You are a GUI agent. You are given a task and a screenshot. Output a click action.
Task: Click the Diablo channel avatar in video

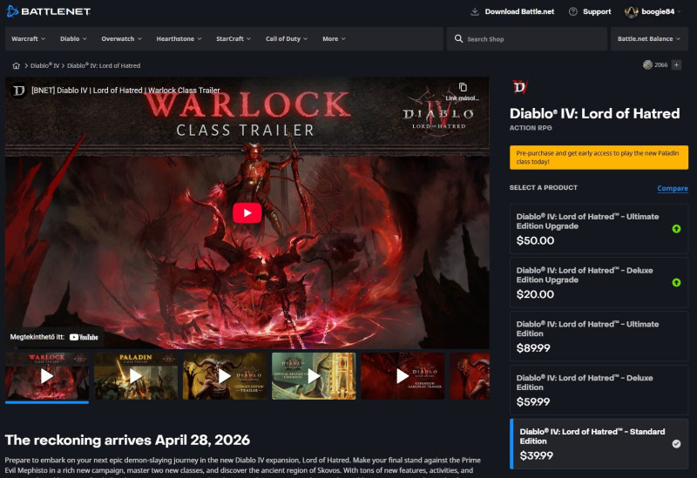click(x=18, y=91)
